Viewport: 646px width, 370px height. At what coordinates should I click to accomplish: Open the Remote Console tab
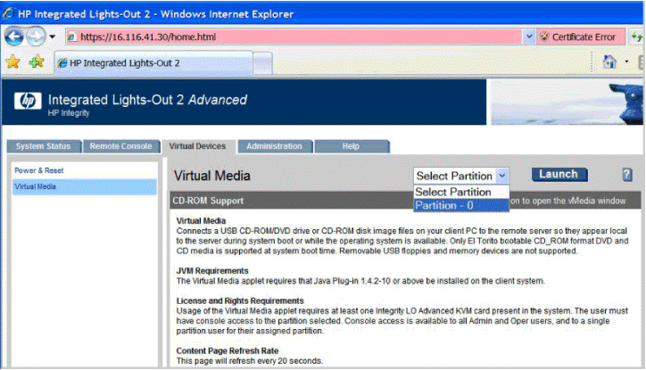click(x=121, y=146)
